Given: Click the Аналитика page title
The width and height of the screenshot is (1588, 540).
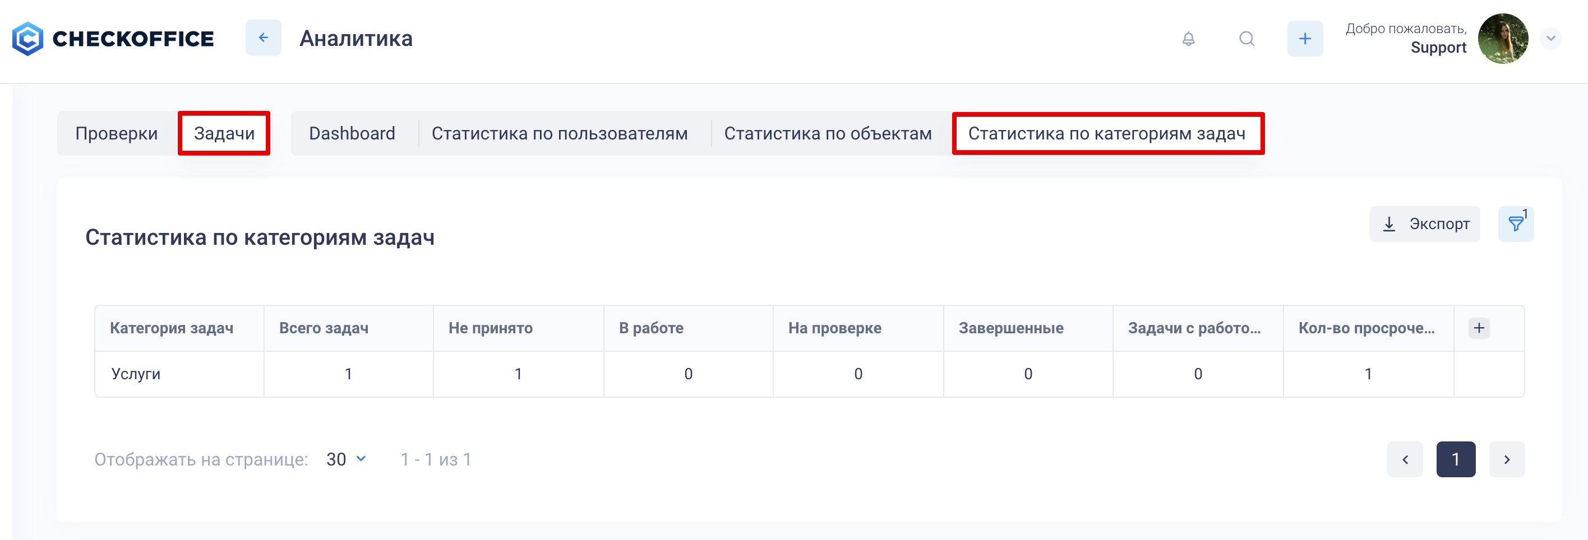Looking at the screenshot, I should tap(356, 38).
